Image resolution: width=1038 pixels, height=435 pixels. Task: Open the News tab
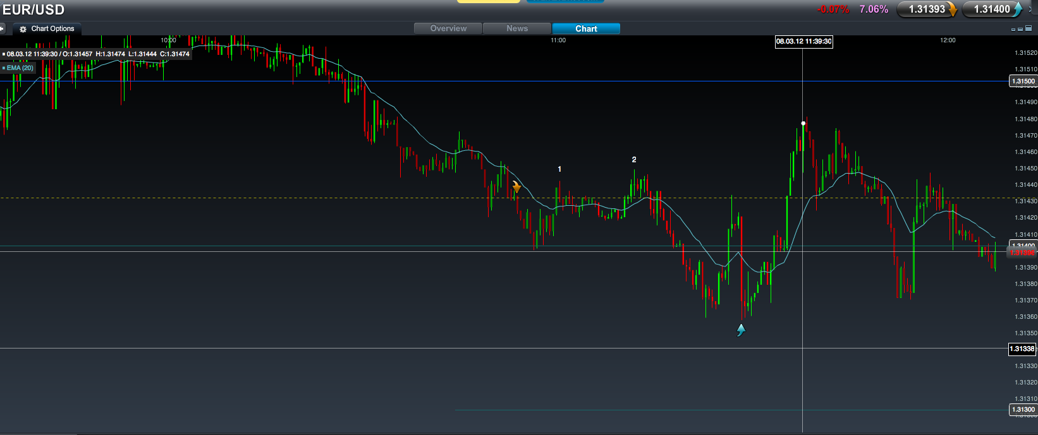(x=516, y=28)
